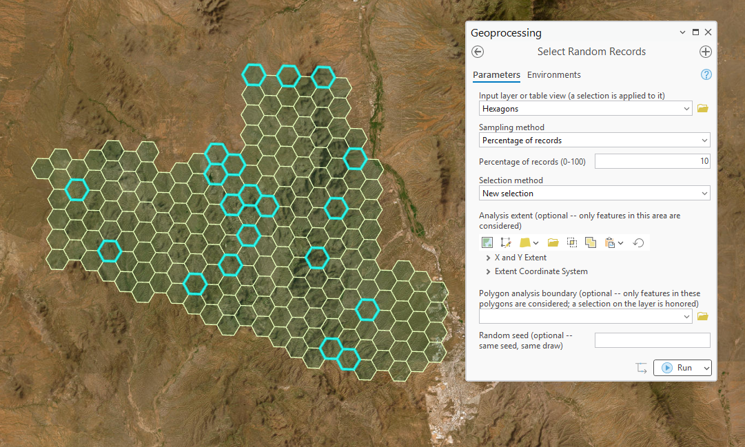
Task: Browse for polygon analysis boundary folder icon
Action: [703, 316]
